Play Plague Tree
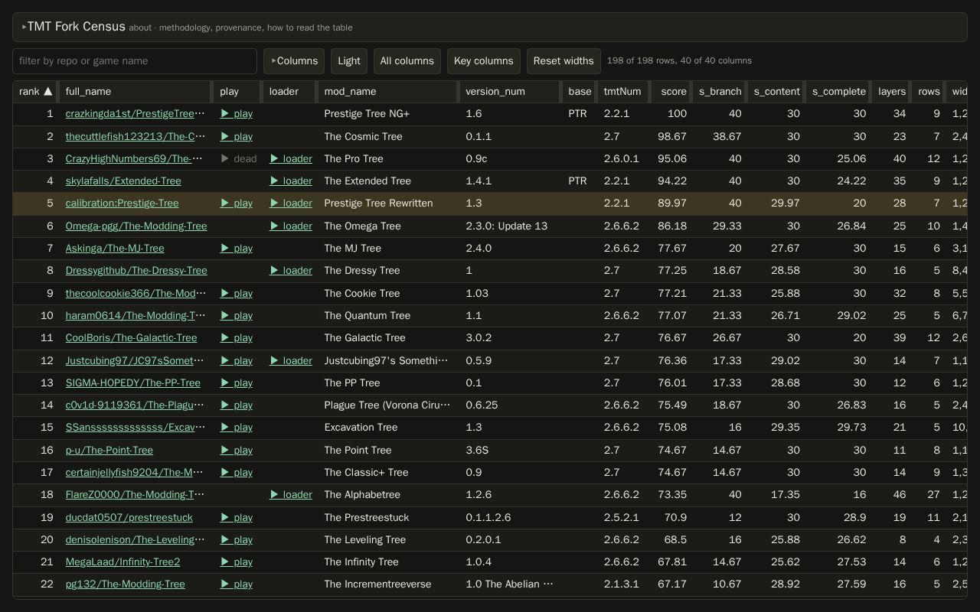980x612 pixels. [237, 405]
